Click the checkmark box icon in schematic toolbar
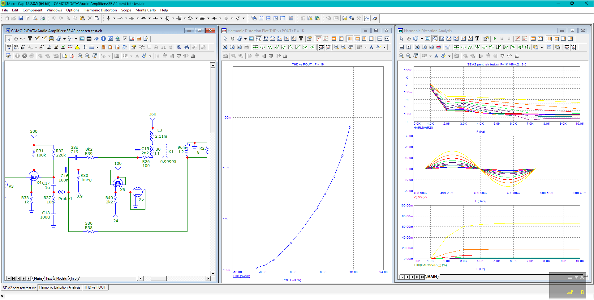This screenshot has height=300, width=594. 125,39
